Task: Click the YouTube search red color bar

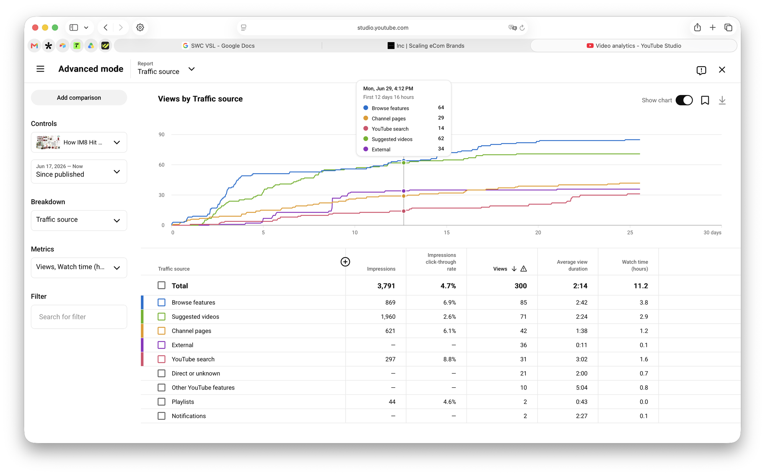Action: [142, 359]
